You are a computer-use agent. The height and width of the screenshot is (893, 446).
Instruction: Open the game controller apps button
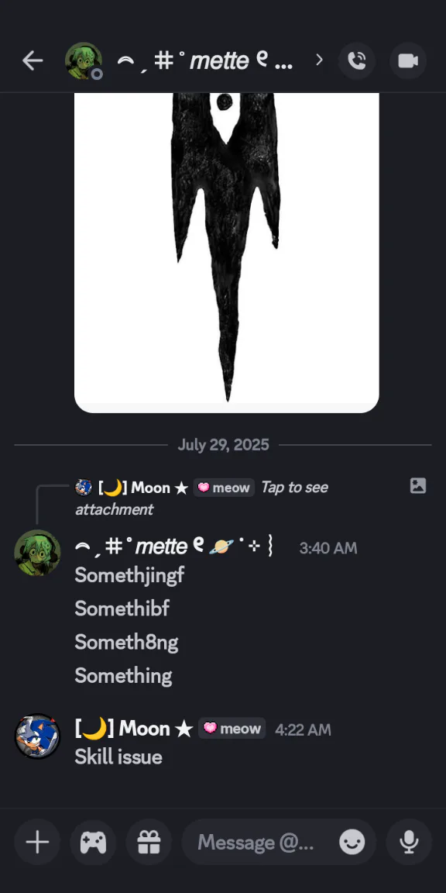(x=93, y=843)
